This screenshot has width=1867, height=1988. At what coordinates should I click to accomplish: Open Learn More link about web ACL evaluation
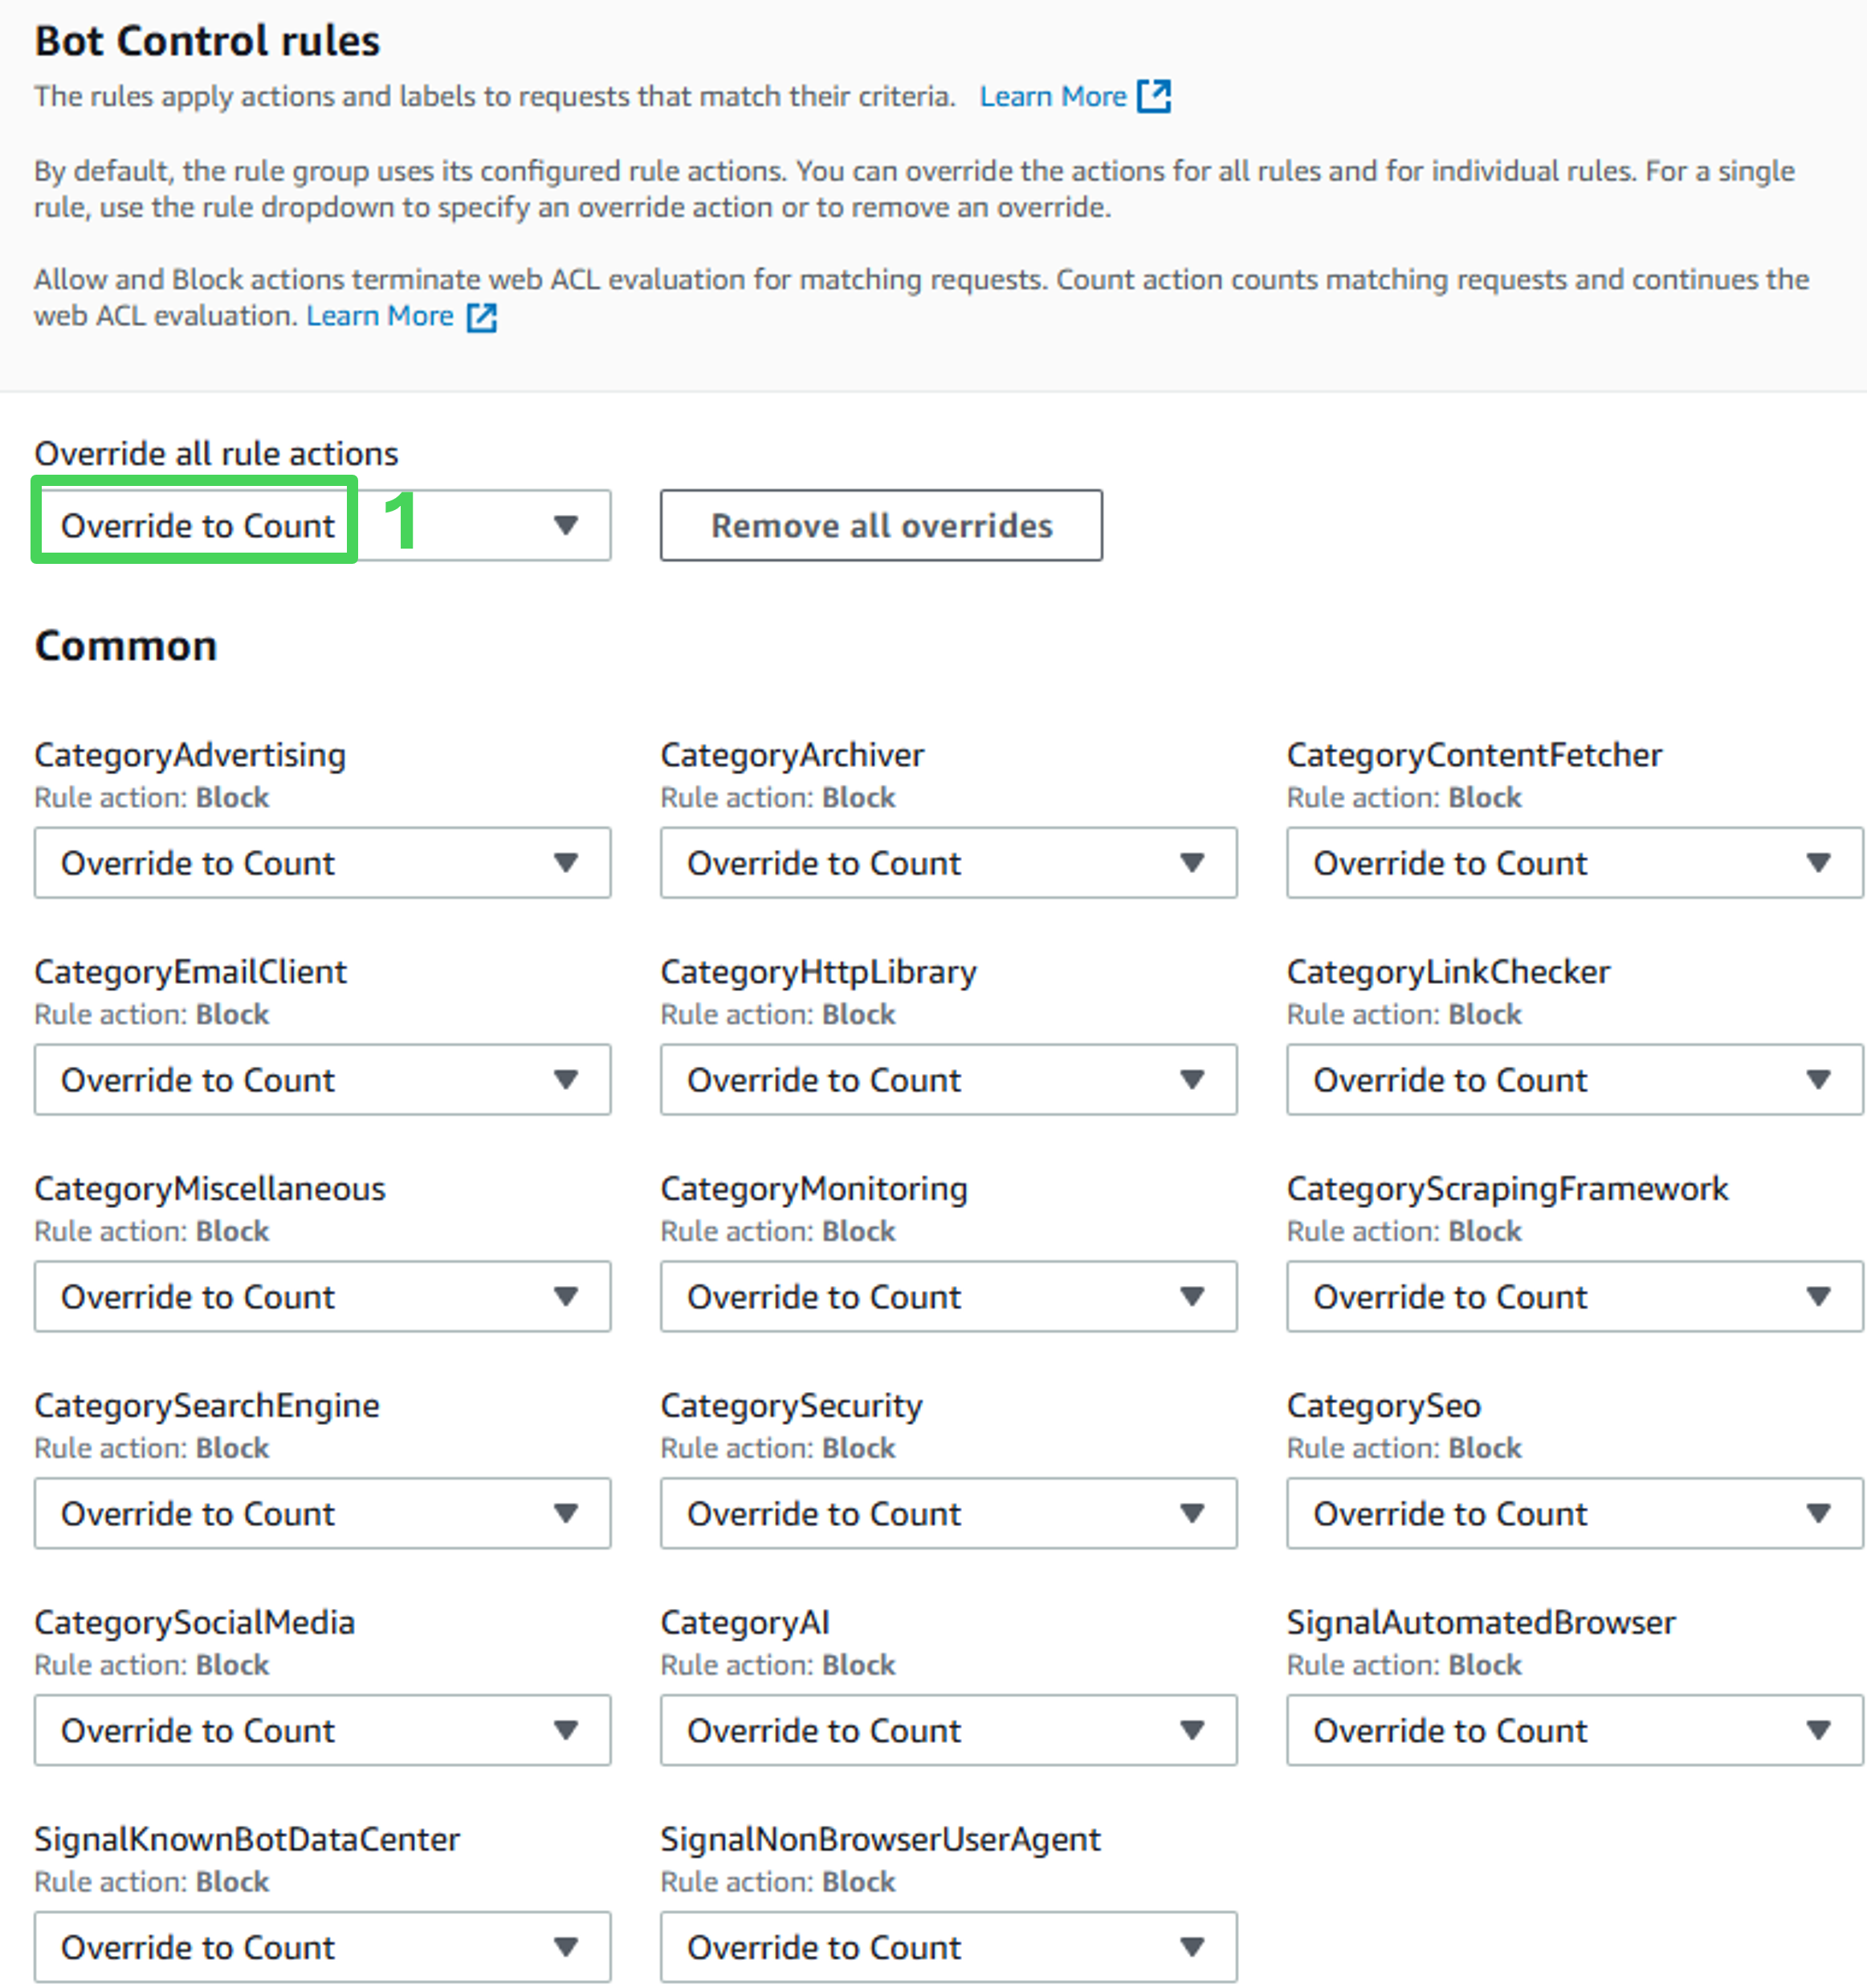click(x=380, y=316)
